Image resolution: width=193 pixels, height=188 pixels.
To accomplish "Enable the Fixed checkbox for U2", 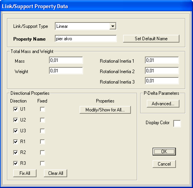I will point(42,120).
